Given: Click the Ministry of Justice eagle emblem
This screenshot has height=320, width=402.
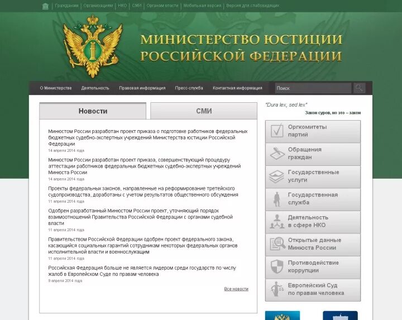Looking at the screenshot, I should pyautogui.click(x=92, y=46).
